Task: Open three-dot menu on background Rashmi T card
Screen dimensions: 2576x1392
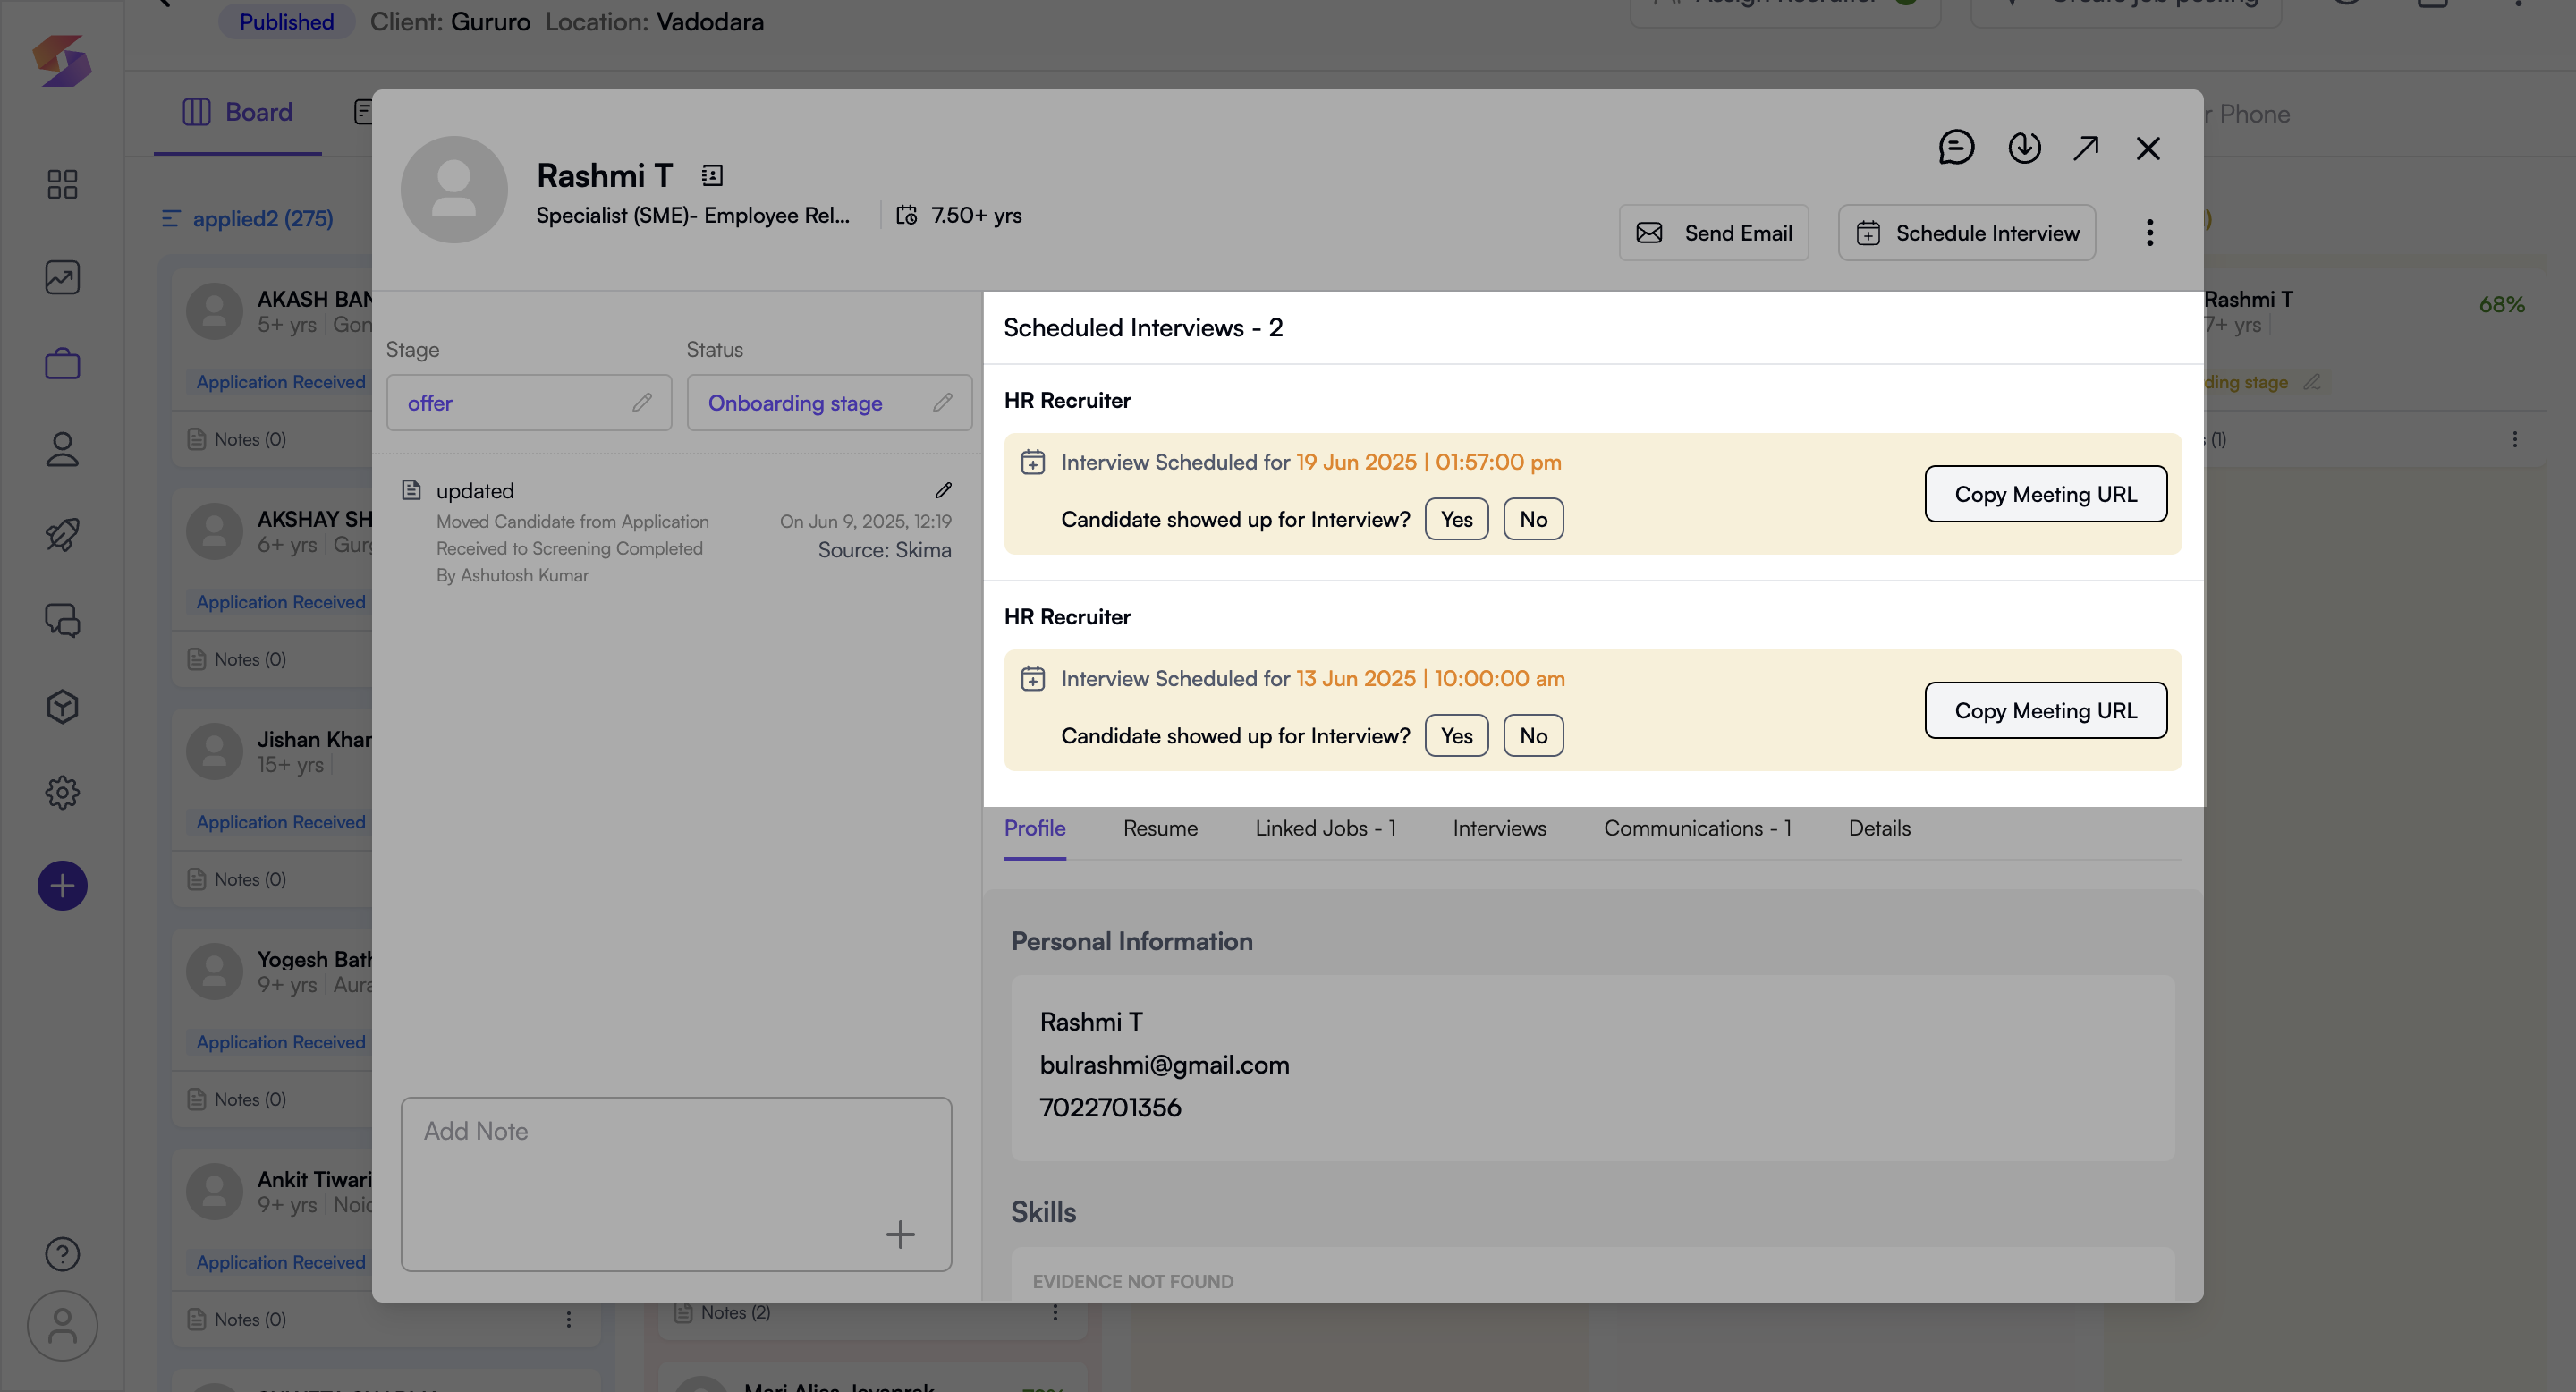Action: (2515, 439)
